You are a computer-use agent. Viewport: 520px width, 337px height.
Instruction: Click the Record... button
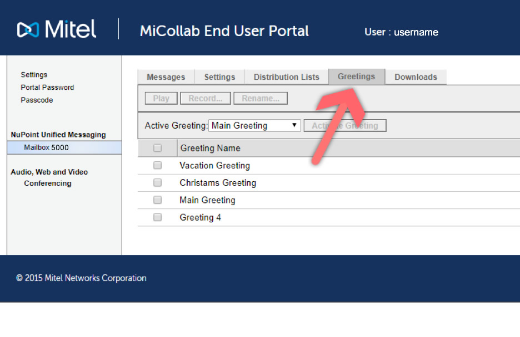pyautogui.click(x=206, y=99)
